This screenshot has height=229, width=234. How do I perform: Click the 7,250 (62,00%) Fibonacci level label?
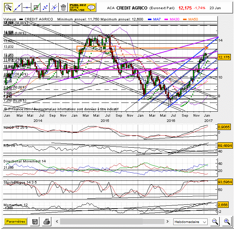(x=15, y=100)
